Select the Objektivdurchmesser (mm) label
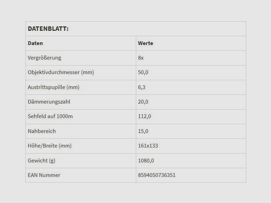 (x=61, y=72)
